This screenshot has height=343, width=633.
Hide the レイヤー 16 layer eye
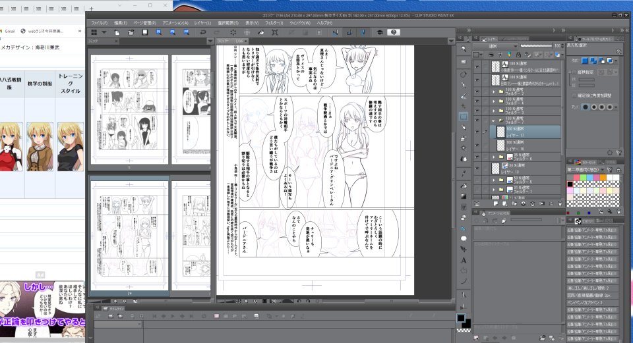click(477, 145)
